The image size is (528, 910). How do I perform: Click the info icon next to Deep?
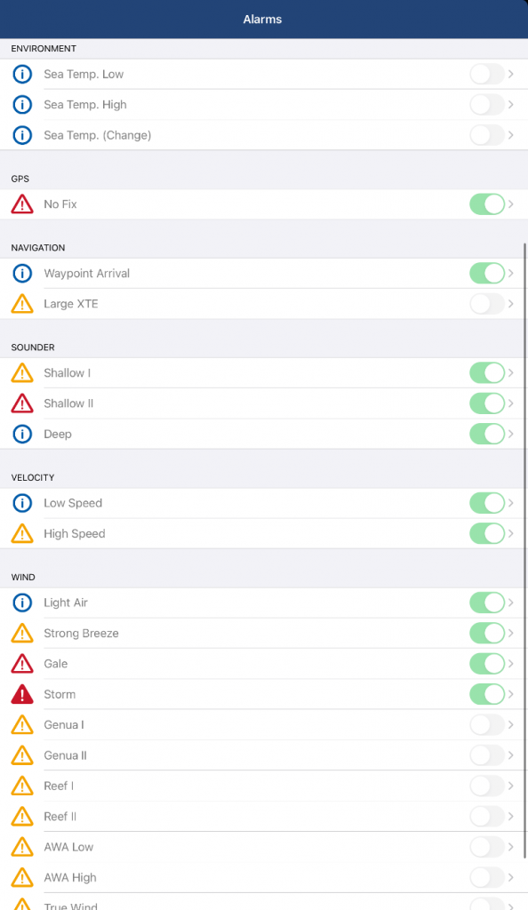tap(22, 434)
